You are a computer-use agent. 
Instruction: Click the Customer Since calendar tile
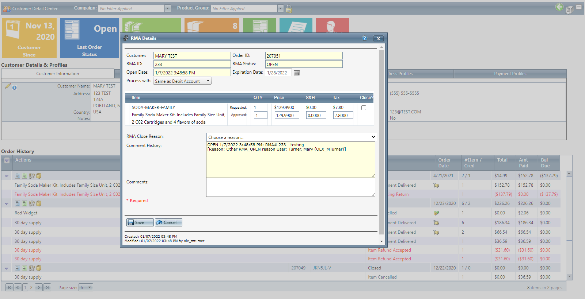tap(29, 38)
